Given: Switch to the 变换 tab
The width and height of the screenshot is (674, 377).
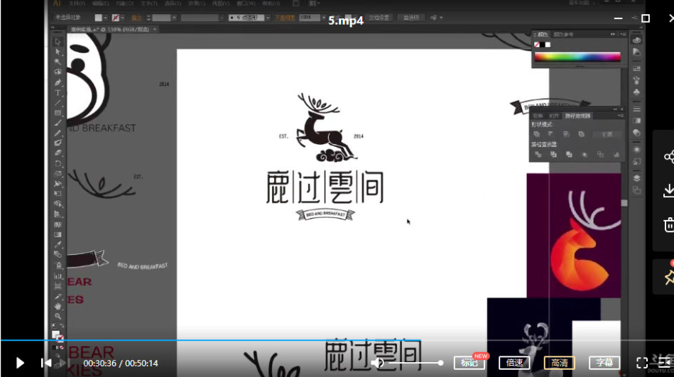Looking at the screenshot, I should [x=538, y=116].
